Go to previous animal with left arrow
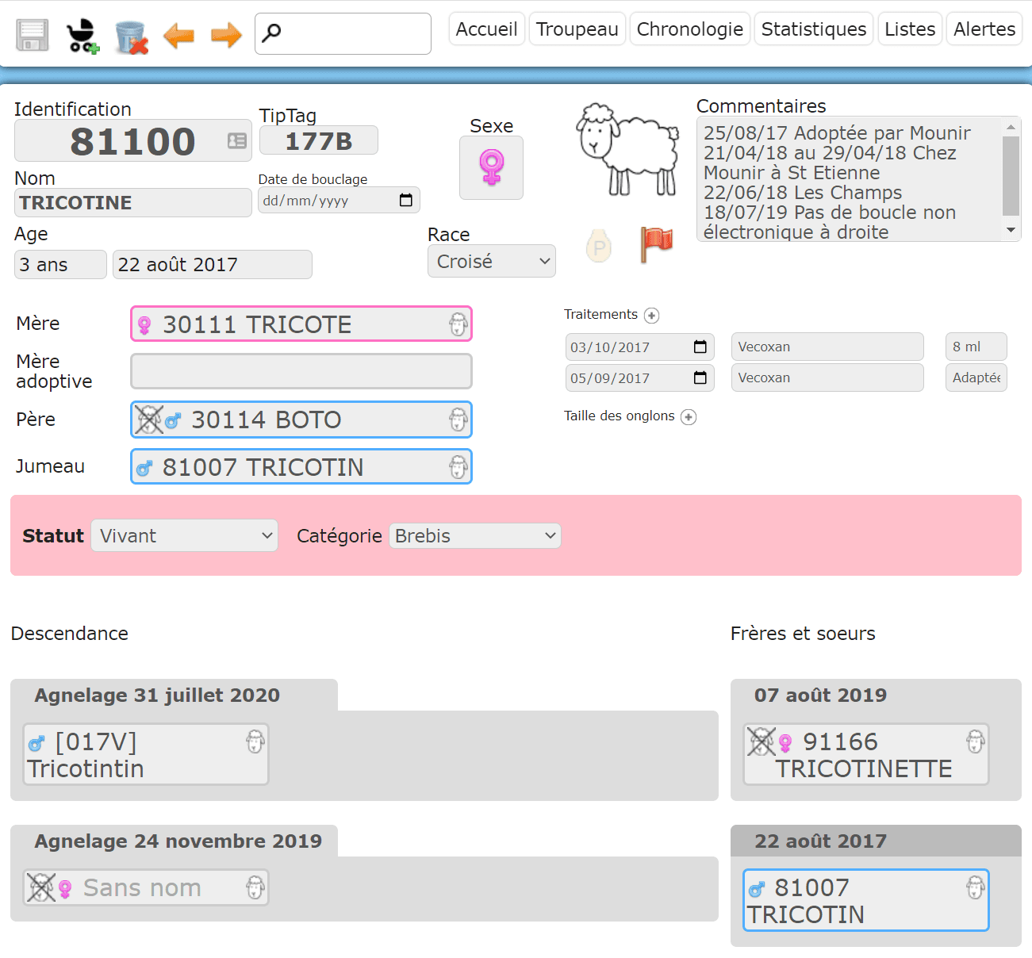Viewport: 1032px width, 958px height. tap(178, 36)
